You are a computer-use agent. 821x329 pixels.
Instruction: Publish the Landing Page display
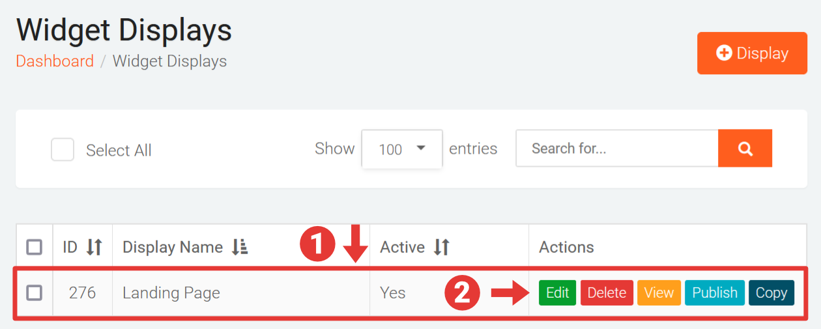714,293
